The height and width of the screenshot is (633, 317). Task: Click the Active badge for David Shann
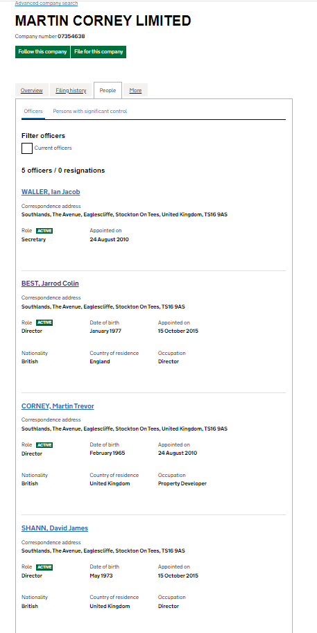click(44, 567)
